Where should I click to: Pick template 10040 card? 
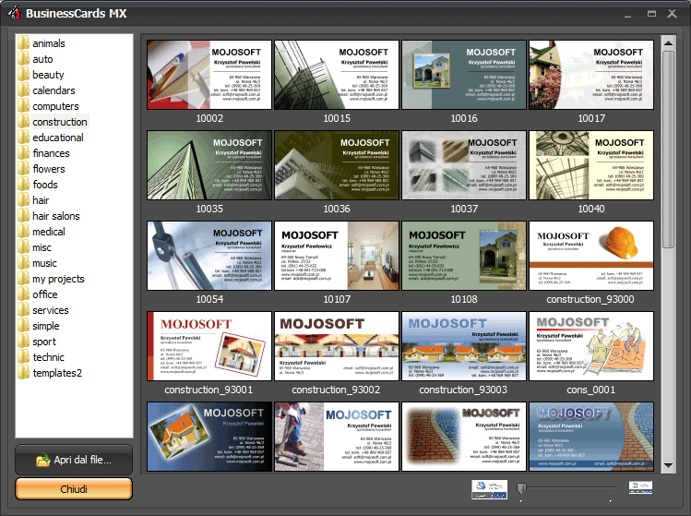pyautogui.click(x=591, y=165)
